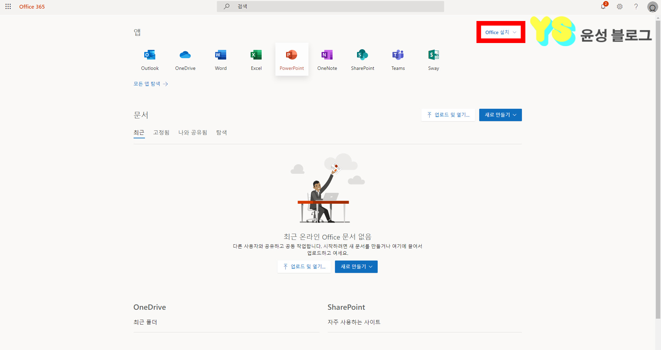Image resolution: width=661 pixels, height=350 pixels.
Task: Switch to the 고정됨 tab
Action: tap(161, 132)
